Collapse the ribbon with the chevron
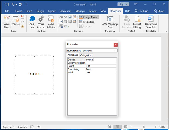The image size is (169, 130). [x=166, y=31]
